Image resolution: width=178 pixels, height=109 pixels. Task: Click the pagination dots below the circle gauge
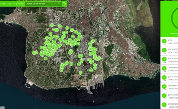tap(173, 36)
